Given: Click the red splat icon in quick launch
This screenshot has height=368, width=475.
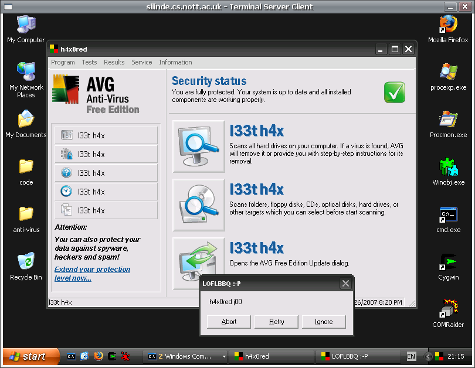Looking at the screenshot, I should tap(125, 356).
